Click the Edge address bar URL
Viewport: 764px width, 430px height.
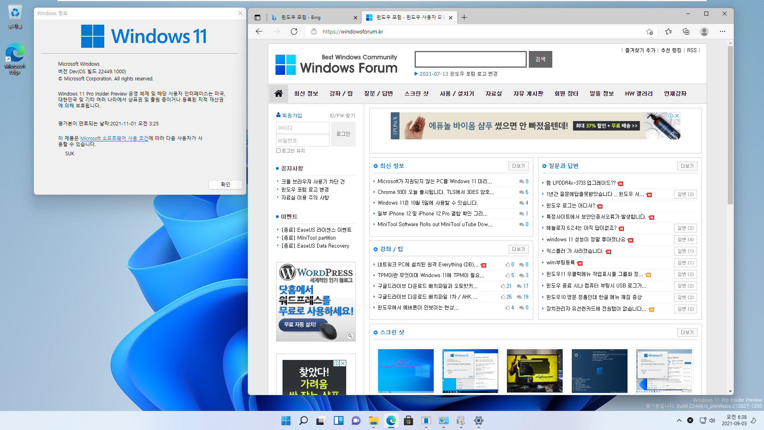click(353, 31)
